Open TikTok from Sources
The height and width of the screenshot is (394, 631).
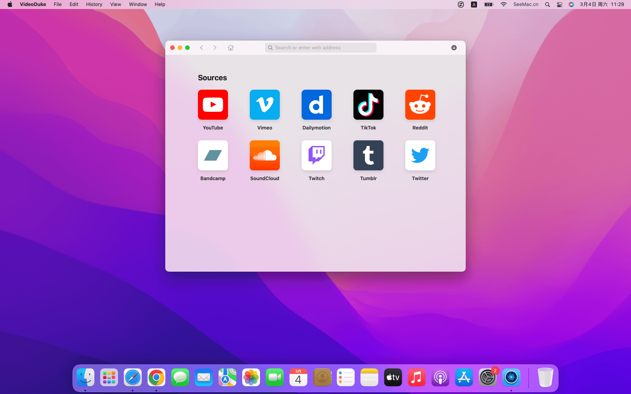point(368,105)
